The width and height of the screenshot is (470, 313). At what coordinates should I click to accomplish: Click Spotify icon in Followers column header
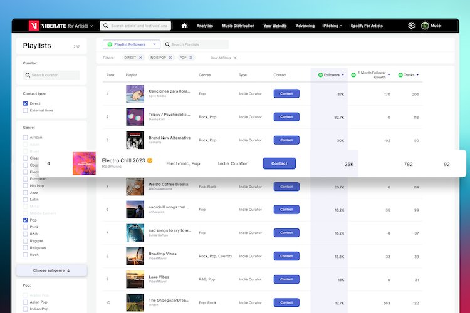[x=320, y=75]
